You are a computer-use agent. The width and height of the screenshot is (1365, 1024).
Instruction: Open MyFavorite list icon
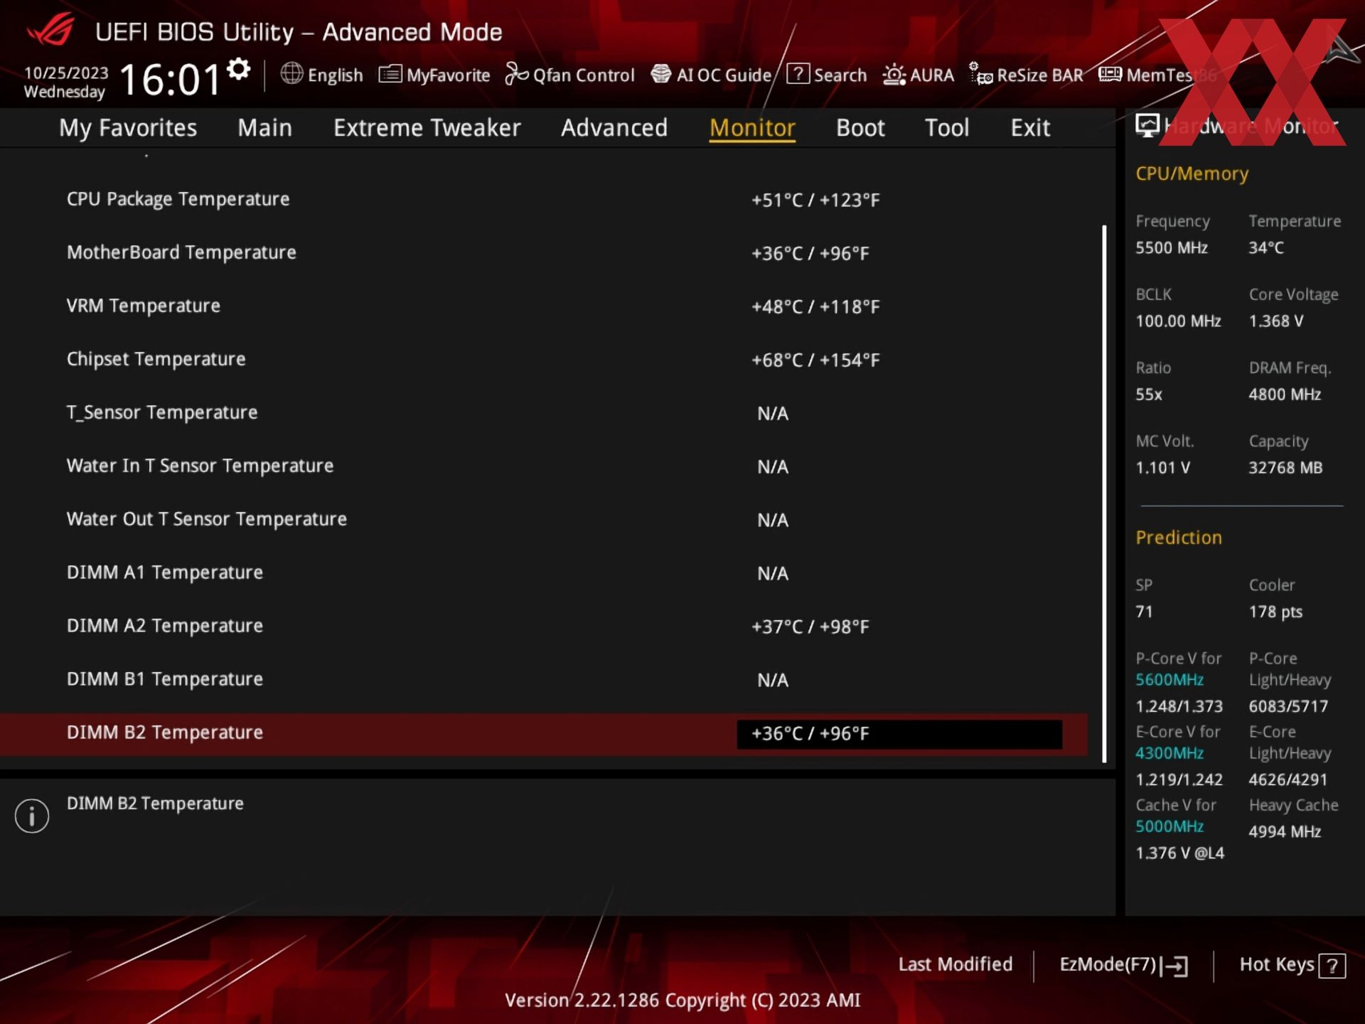(x=390, y=74)
